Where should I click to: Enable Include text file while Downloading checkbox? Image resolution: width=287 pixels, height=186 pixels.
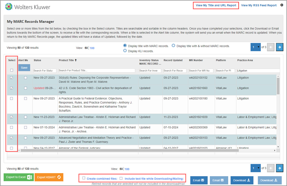click(121, 178)
